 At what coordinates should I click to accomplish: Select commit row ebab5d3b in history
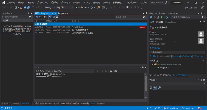[x=91, y=30]
